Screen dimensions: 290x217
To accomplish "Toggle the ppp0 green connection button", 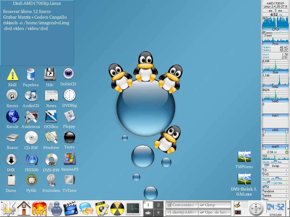I will [287, 152].
